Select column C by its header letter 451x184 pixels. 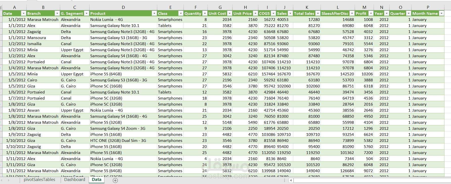pyautogui.click(x=75, y=7)
